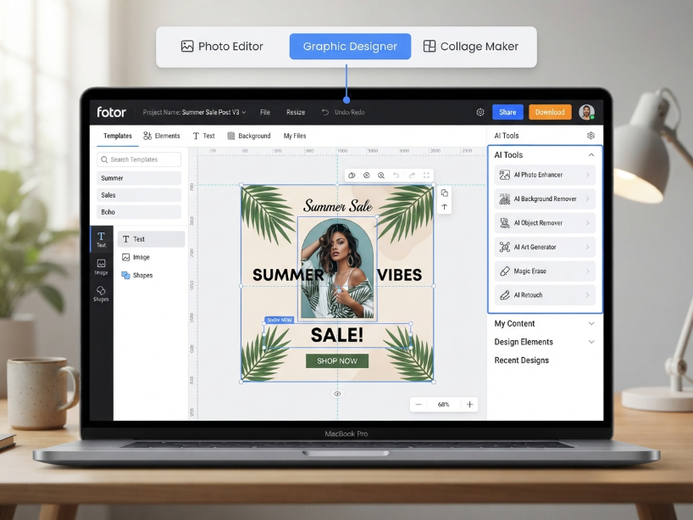693x520 pixels.
Task: Click the blue Share button
Action: pos(507,113)
